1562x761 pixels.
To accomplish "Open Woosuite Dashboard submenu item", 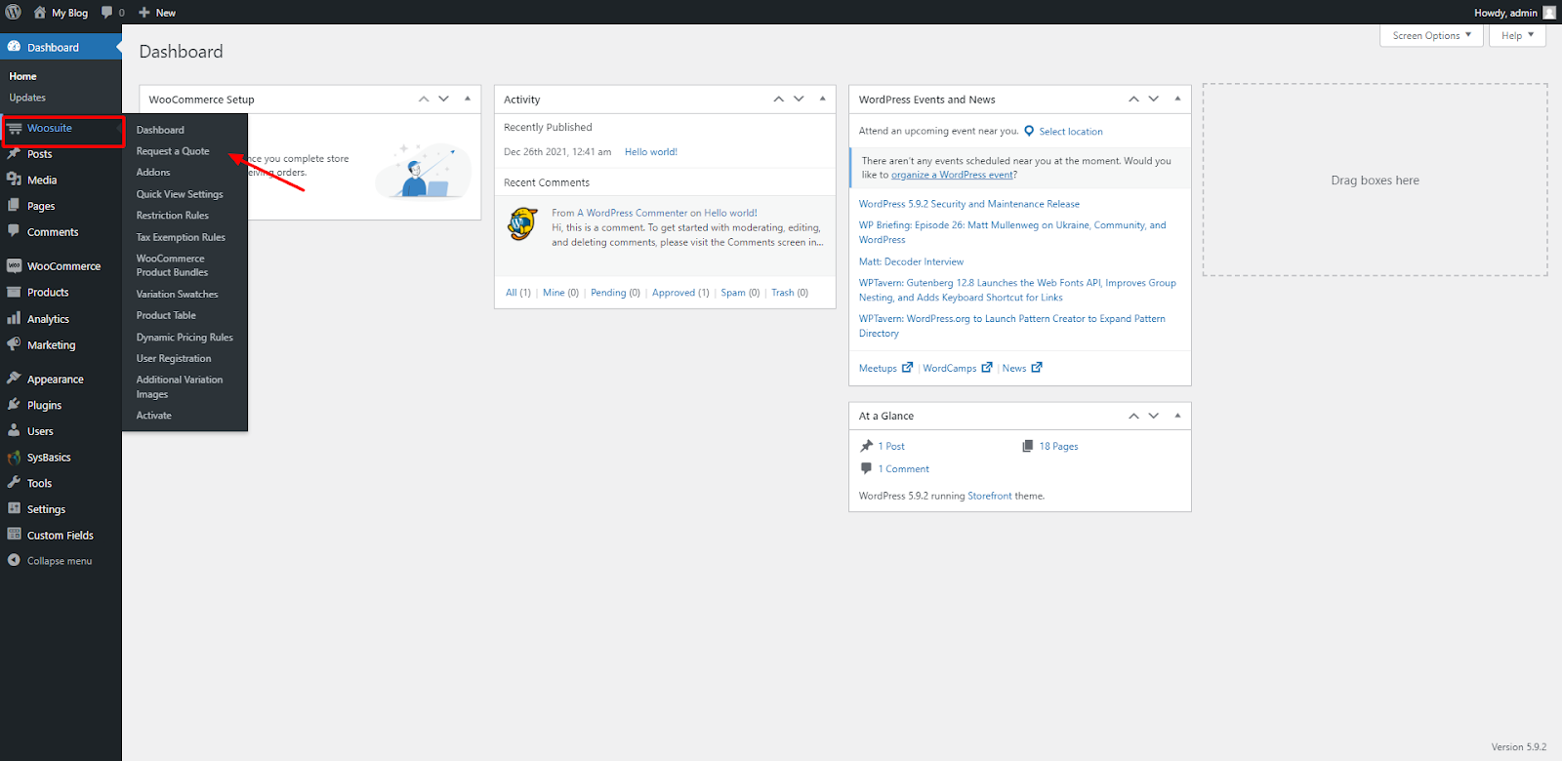I will pyautogui.click(x=160, y=130).
